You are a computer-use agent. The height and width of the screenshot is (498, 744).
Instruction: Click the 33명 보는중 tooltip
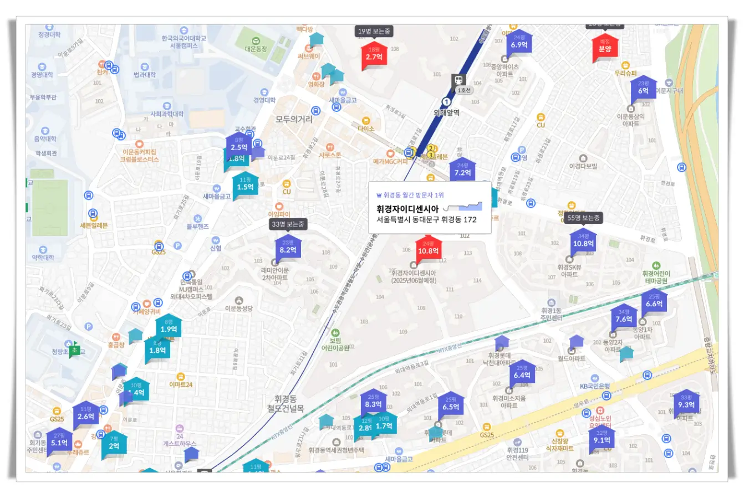pos(288,224)
